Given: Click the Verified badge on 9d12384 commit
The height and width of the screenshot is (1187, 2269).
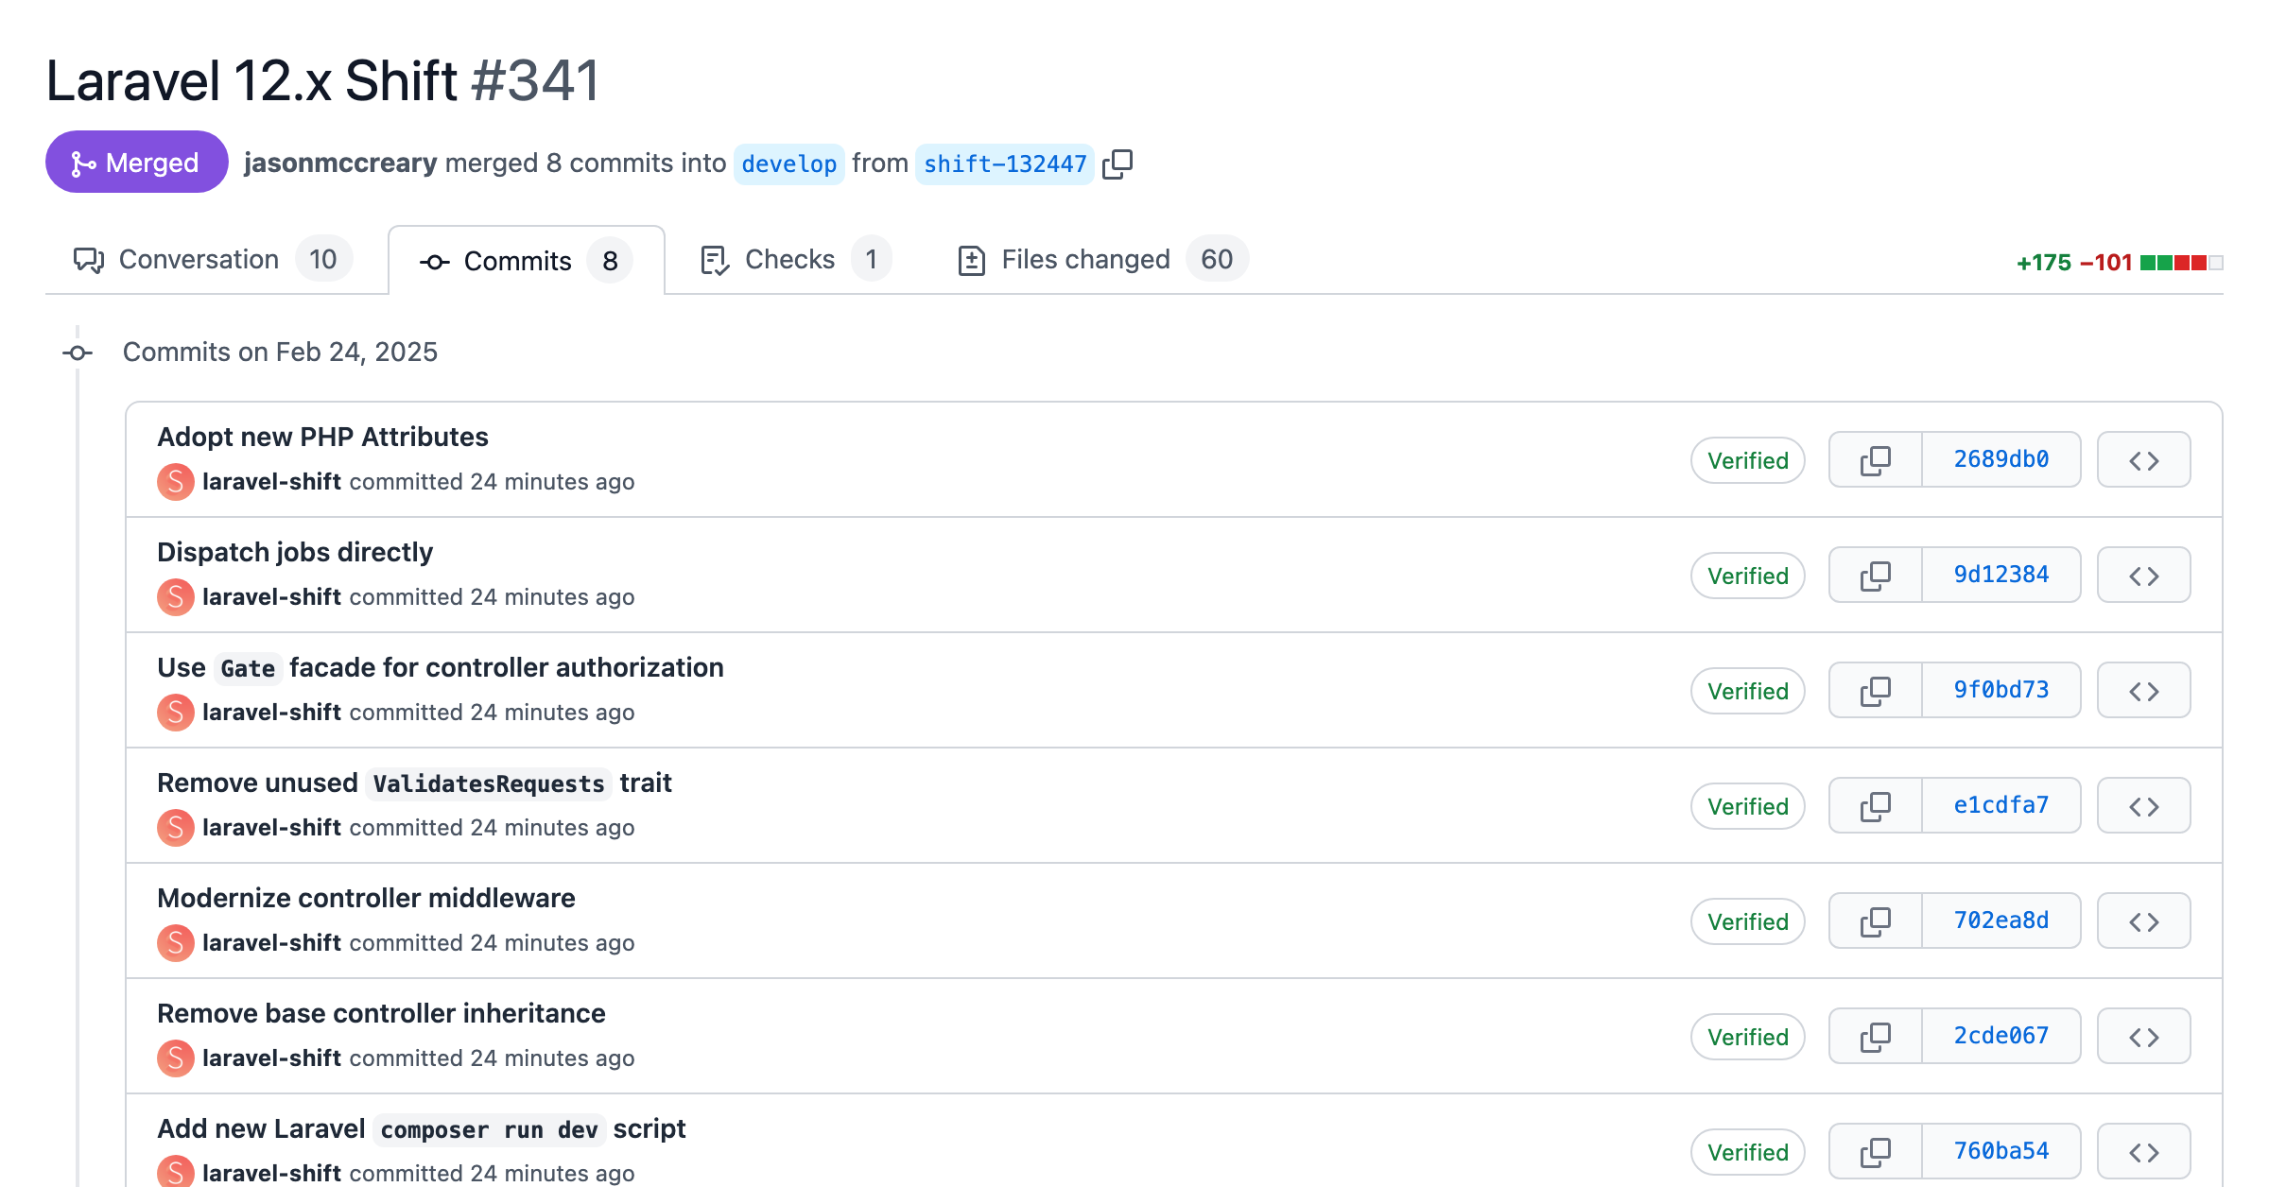Looking at the screenshot, I should (x=1747, y=574).
